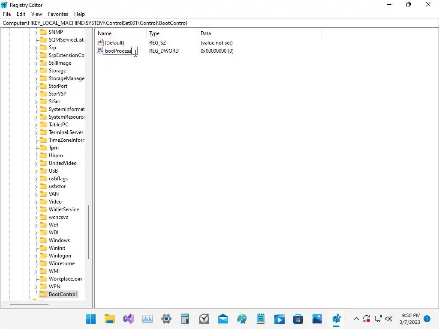Expand the WMI key

click(36, 271)
